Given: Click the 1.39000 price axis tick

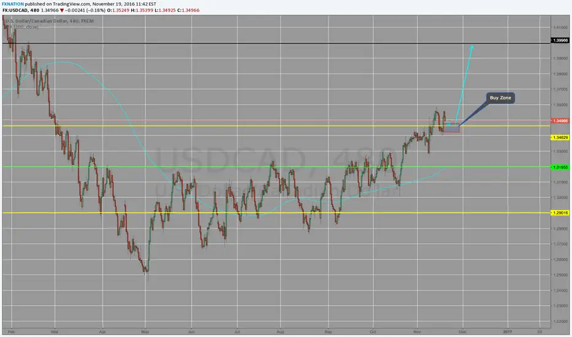Looking at the screenshot, I should coord(560,58).
